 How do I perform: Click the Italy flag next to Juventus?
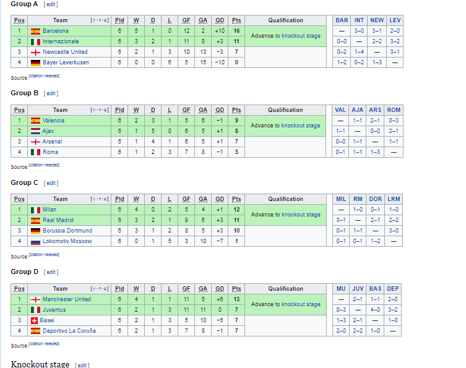click(35, 310)
